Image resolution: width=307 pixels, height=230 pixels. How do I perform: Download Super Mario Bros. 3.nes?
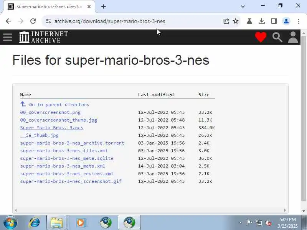52,128
